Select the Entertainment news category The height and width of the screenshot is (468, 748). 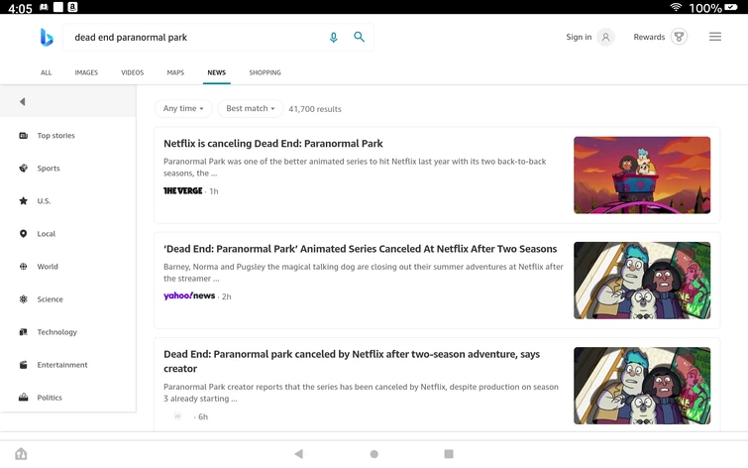[61, 365]
